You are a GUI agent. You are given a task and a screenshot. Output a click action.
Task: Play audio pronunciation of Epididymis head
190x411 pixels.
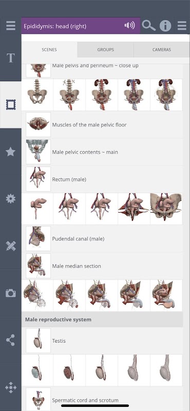(129, 25)
